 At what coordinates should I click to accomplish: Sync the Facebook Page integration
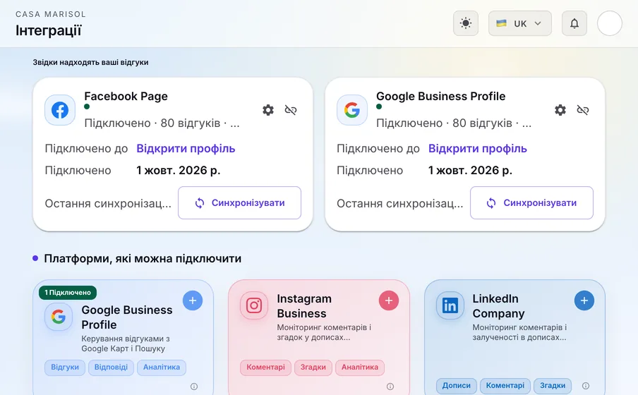tap(240, 202)
